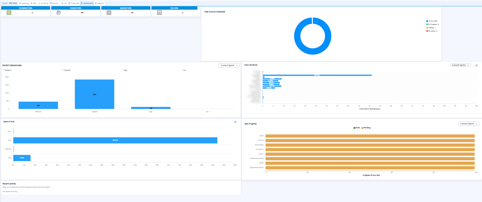Click the PointofSale epic progress bar
The height and width of the screenshot is (202, 482).
370,145
